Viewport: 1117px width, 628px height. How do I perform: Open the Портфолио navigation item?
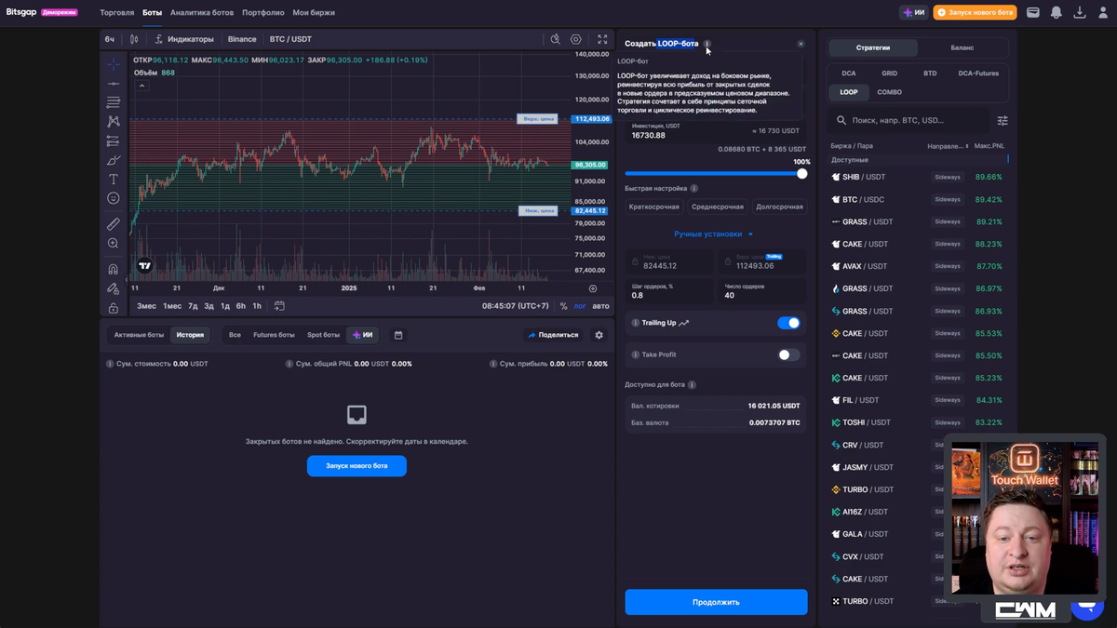pyautogui.click(x=263, y=13)
